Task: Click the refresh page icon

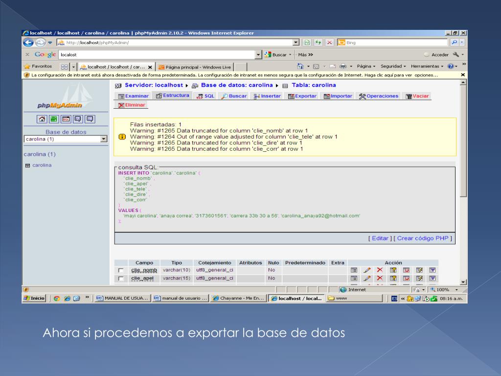Action: coord(318,43)
